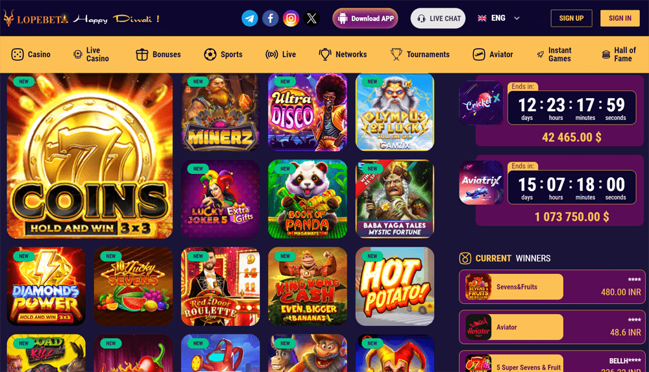649x372 pixels.
Task: Go to the Sports section
Action: (x=223, y=55)
